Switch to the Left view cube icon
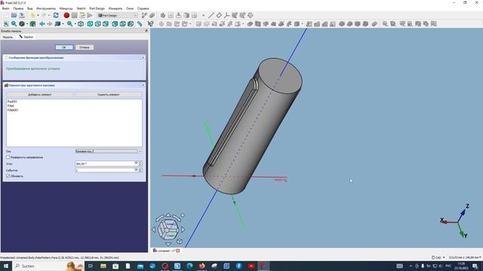483x271 pixels. [x=131, y=24]
